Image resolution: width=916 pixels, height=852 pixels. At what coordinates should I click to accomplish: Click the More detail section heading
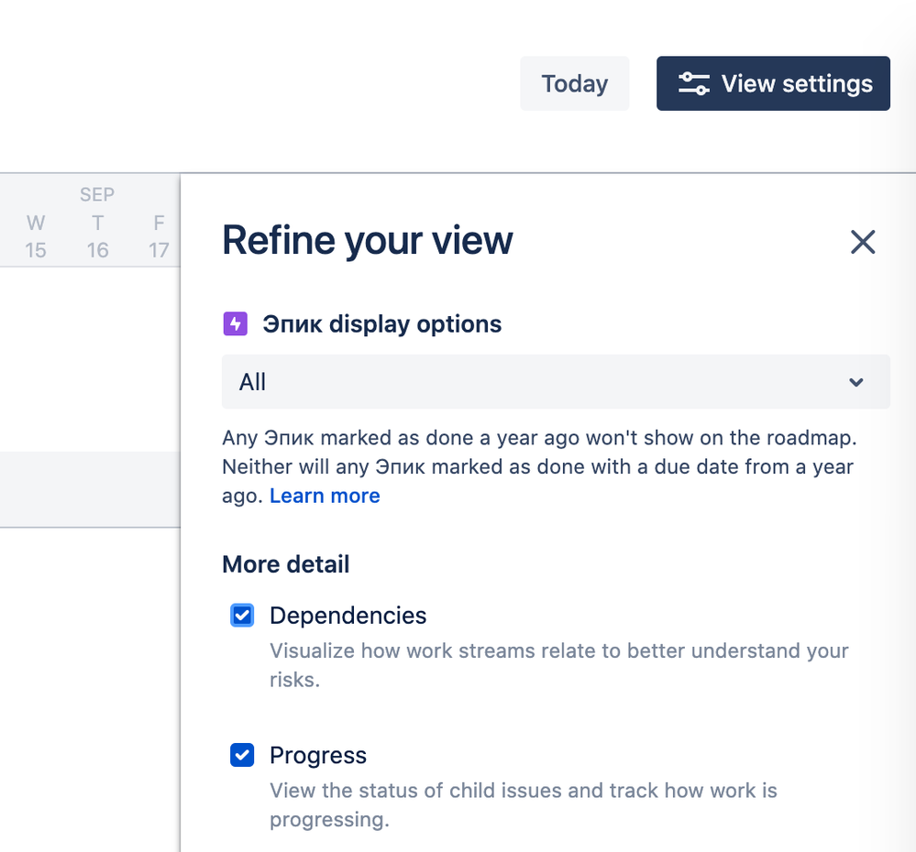[285, 564]
